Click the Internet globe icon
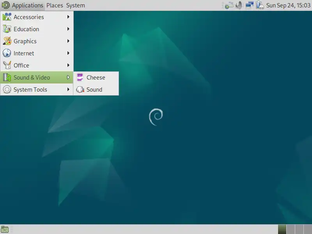The height and width of the screenshot is (234, 312). pyautogui.click(x=7, y=53)
